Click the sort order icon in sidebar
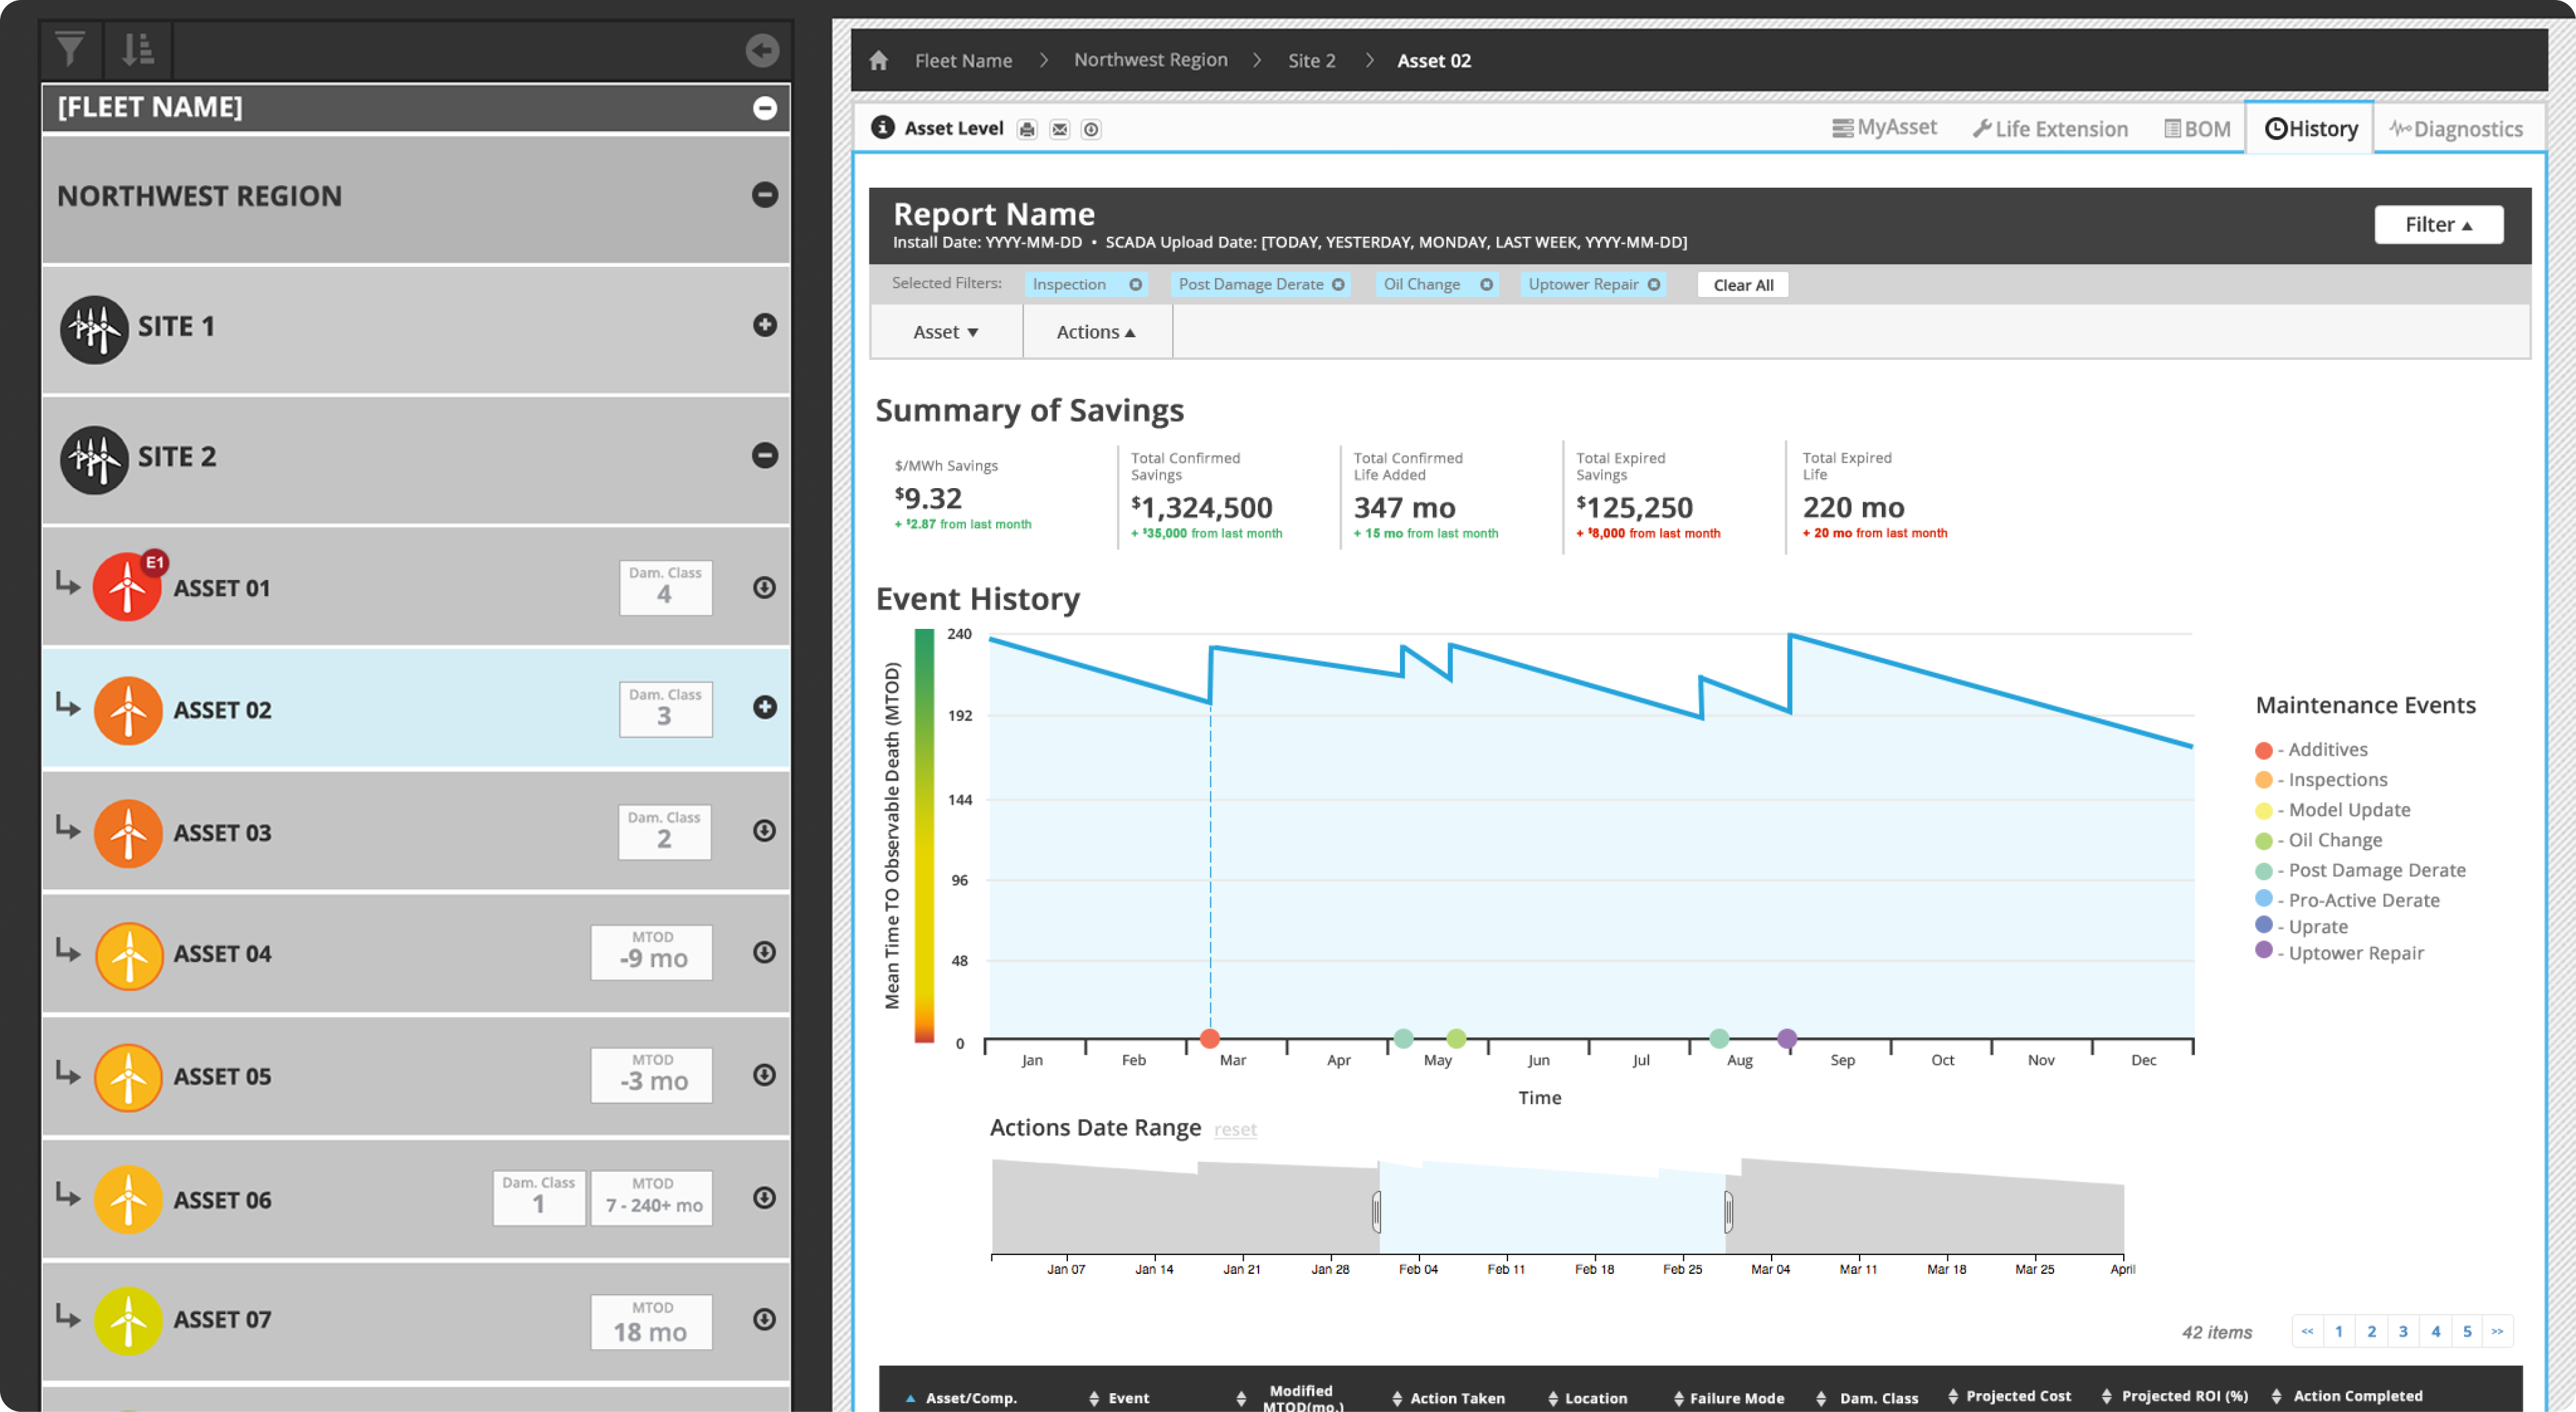The height and width of the screenshot is (1412, 2576). (x=137, y=50)
